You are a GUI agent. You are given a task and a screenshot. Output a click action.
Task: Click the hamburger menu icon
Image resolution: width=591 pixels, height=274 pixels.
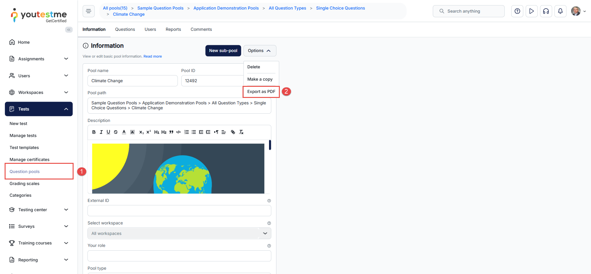(x=88, y=11)
